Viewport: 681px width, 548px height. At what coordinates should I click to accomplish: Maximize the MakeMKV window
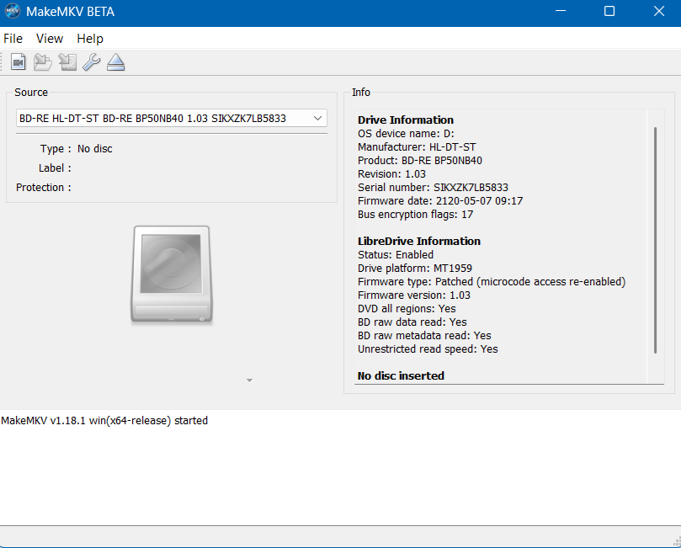tap(609, 13)
